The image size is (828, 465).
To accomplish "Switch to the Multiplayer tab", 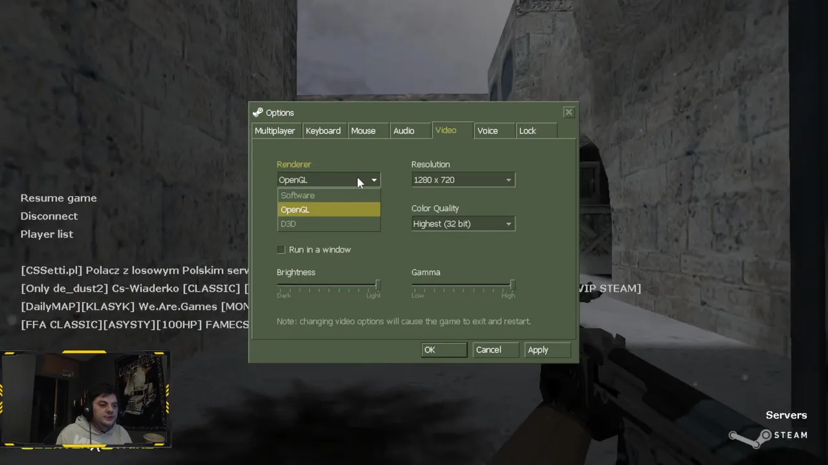I will click(x=275, y=130).
